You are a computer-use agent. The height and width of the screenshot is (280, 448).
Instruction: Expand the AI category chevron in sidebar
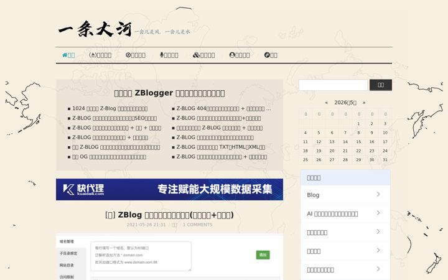pos(378,213)
